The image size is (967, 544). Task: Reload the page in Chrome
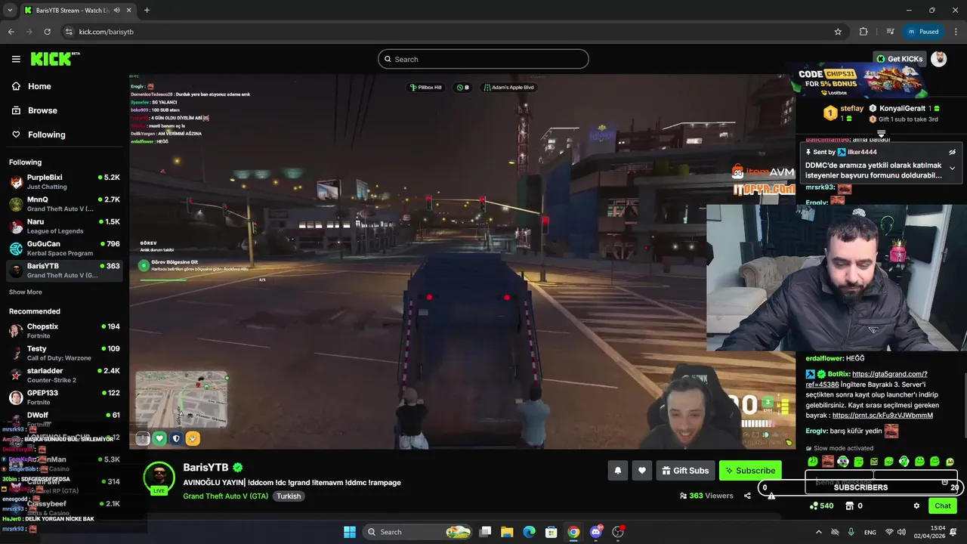[x=48, y=32]
